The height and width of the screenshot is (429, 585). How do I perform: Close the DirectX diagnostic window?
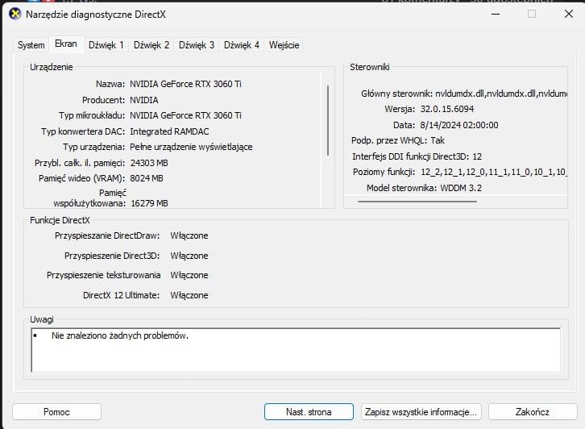pyautogui.click(x=569, y=15)
